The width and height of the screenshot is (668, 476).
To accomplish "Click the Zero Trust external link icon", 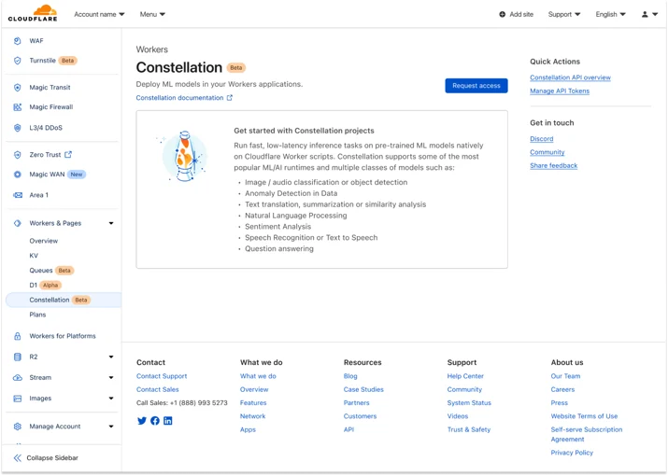I will 68,154.
